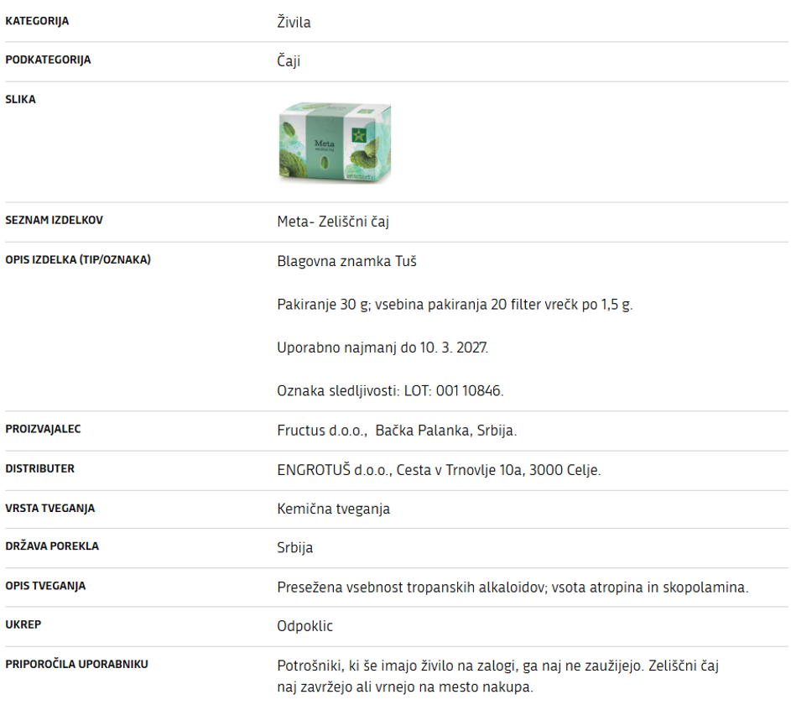Click the LOT: 001 10846 traceability line
791x705 pixels.
pos(390,390)
